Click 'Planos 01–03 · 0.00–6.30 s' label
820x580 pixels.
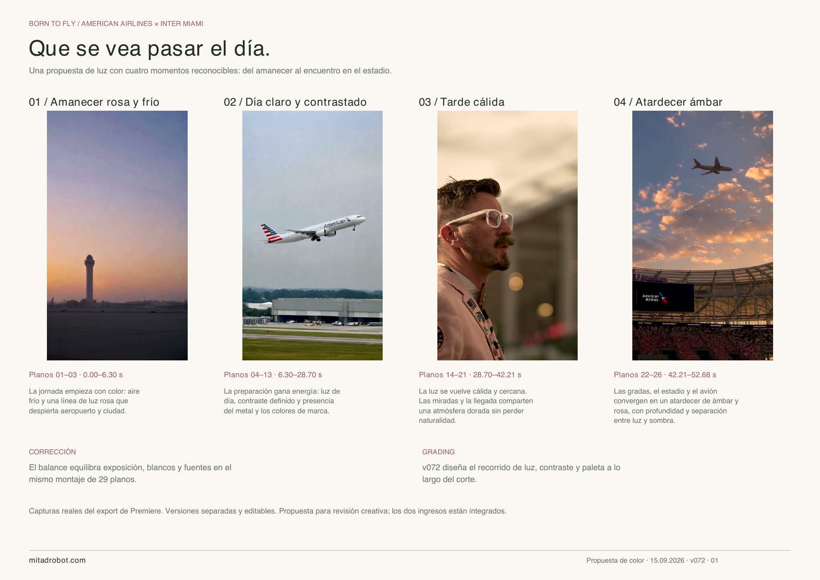[x=76, y=375]
